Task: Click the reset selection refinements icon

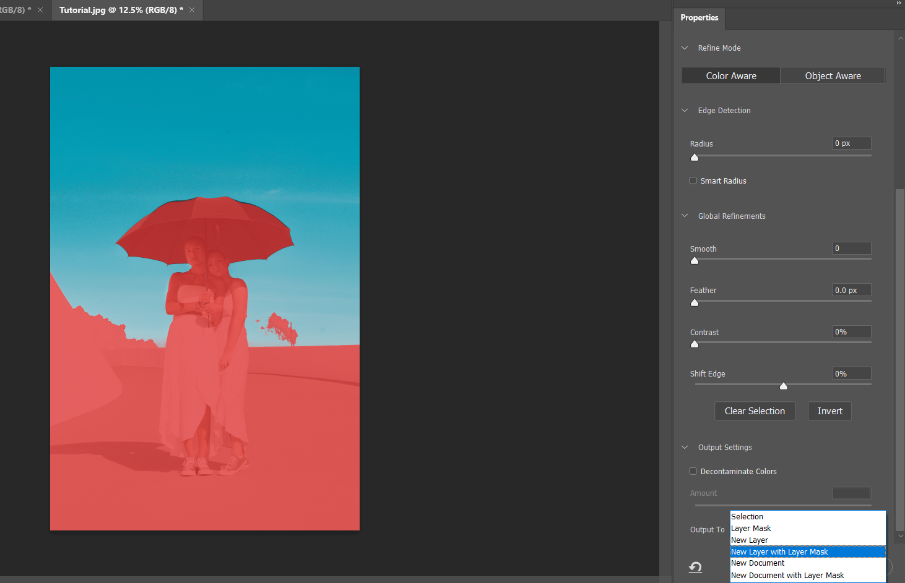Action: coord(695,567)
